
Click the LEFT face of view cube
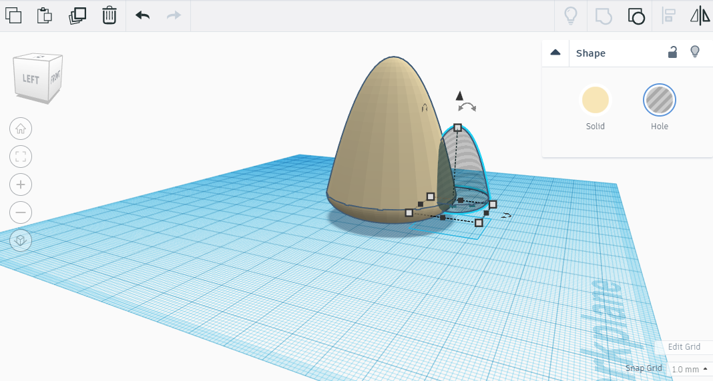point(31,79)
